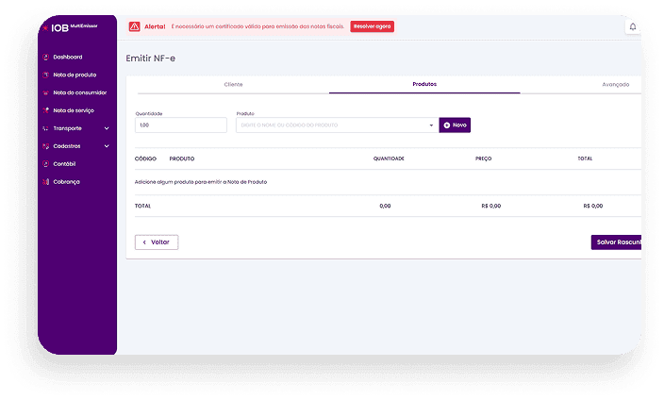
Task: Open the Produto dropdown arrow
Action: click(431, 125)
